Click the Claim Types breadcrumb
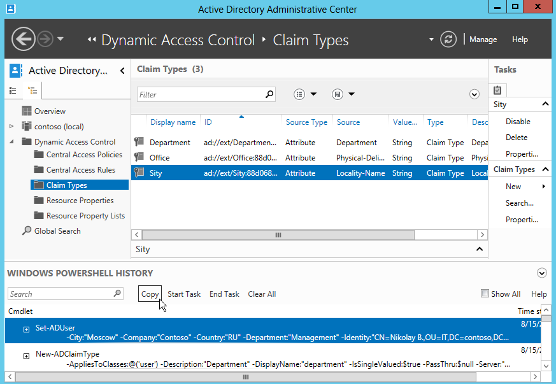 click(x=311, y=40)
